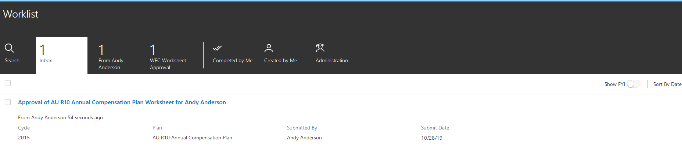Click the Submitted By column label

coord(302,128)
